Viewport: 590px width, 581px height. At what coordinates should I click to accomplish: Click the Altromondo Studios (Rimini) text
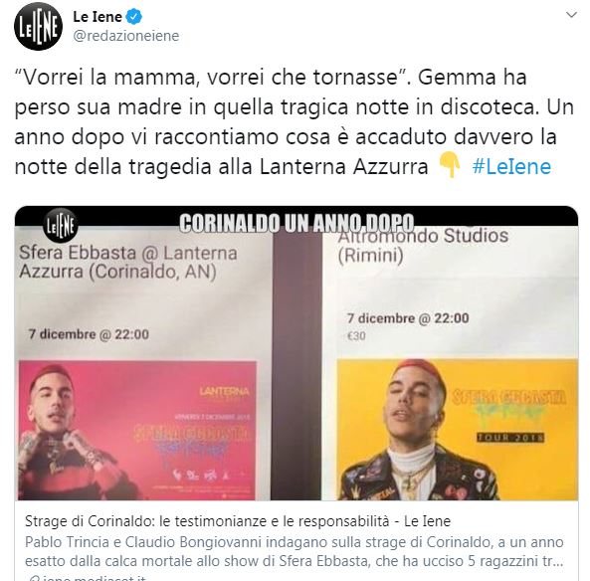point(423,246)
